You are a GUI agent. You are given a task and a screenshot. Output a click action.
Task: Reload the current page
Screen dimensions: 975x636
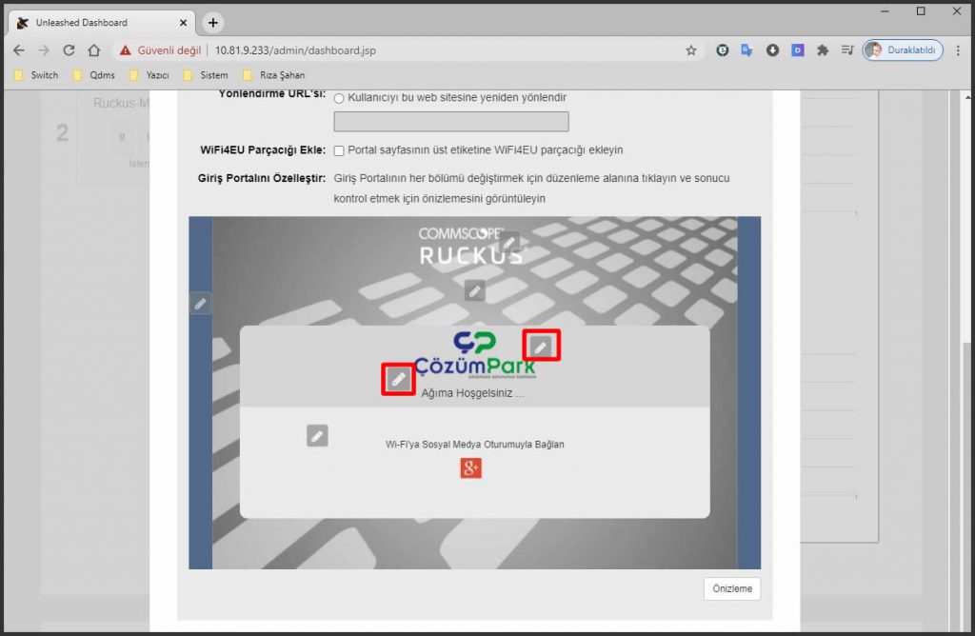click(x=69, y=50)
